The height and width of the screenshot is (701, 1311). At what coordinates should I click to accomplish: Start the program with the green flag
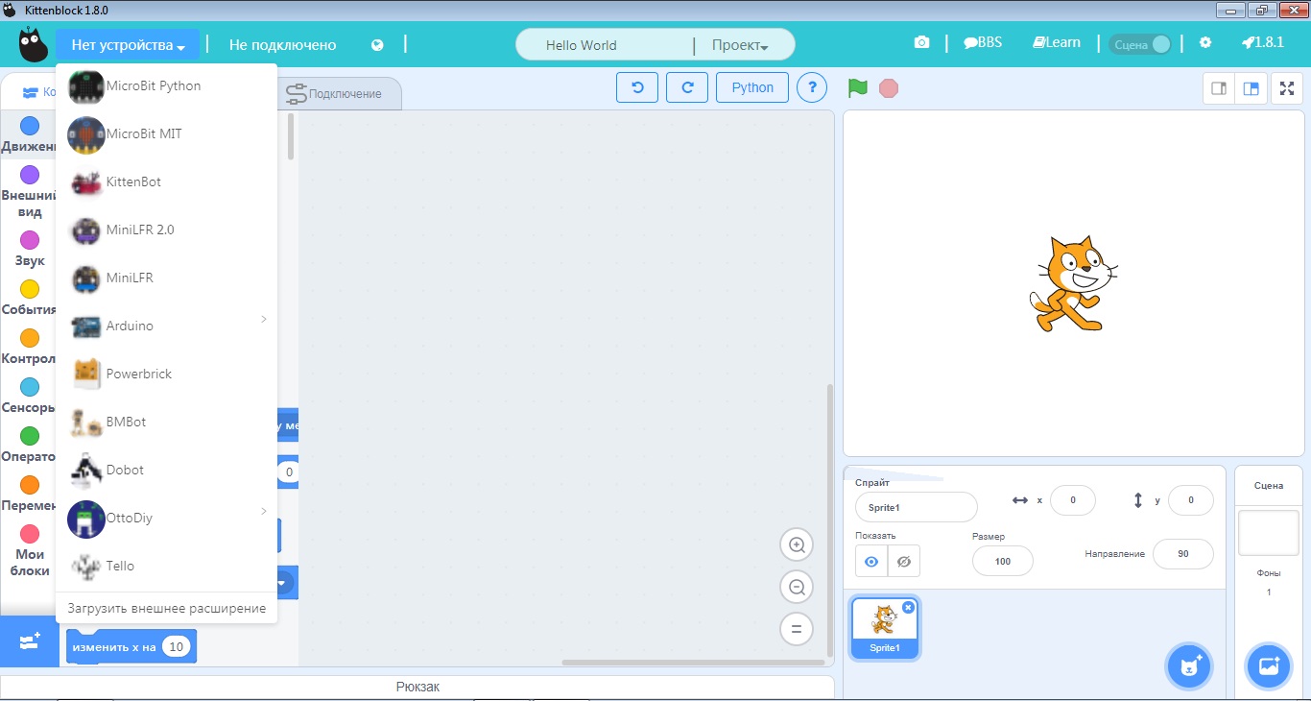point(857,88)
